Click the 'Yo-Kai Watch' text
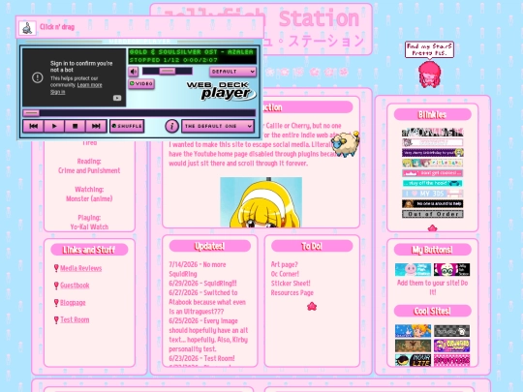 coord(89,227)
